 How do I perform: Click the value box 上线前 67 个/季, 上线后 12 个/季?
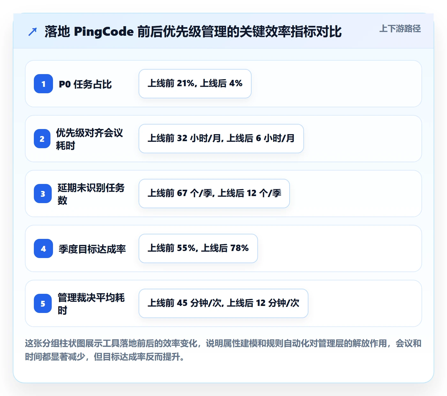(x=214, y=194)
